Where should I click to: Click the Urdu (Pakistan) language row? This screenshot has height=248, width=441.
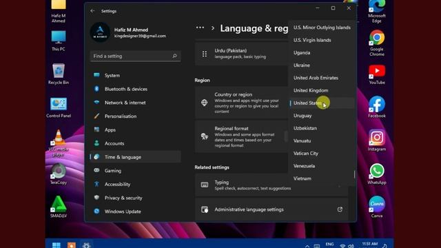click(x=241, y=54)
